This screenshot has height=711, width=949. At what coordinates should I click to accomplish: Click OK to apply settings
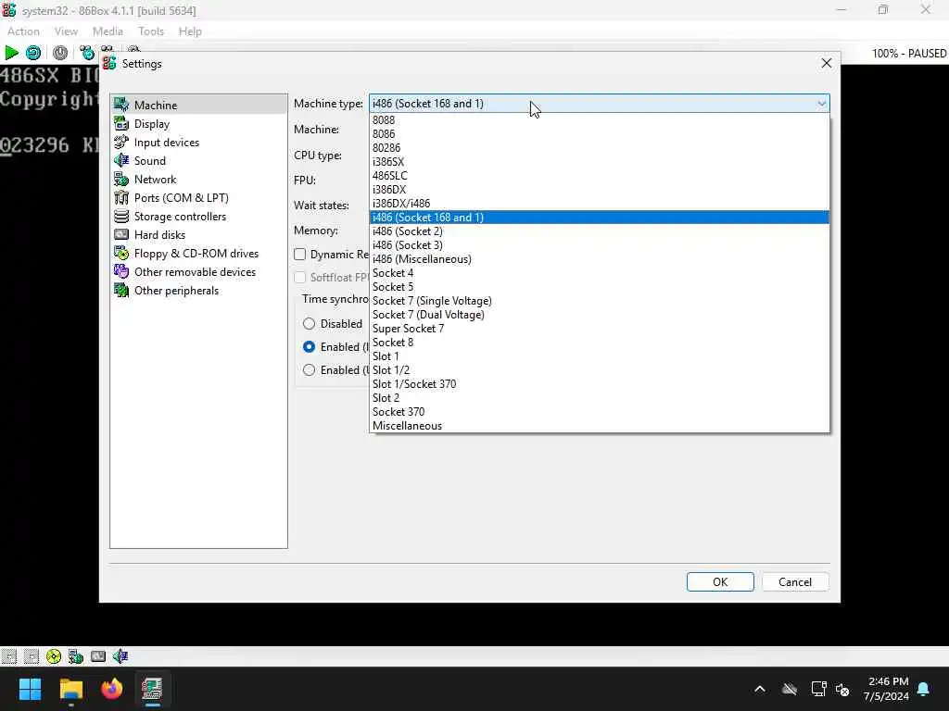click(x=720, y=581)
